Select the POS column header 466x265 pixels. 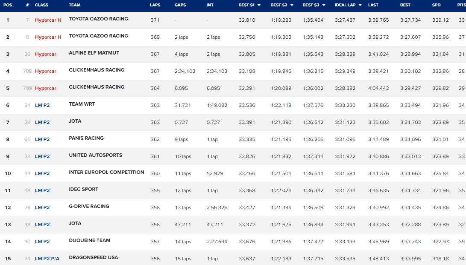point(8,5)
